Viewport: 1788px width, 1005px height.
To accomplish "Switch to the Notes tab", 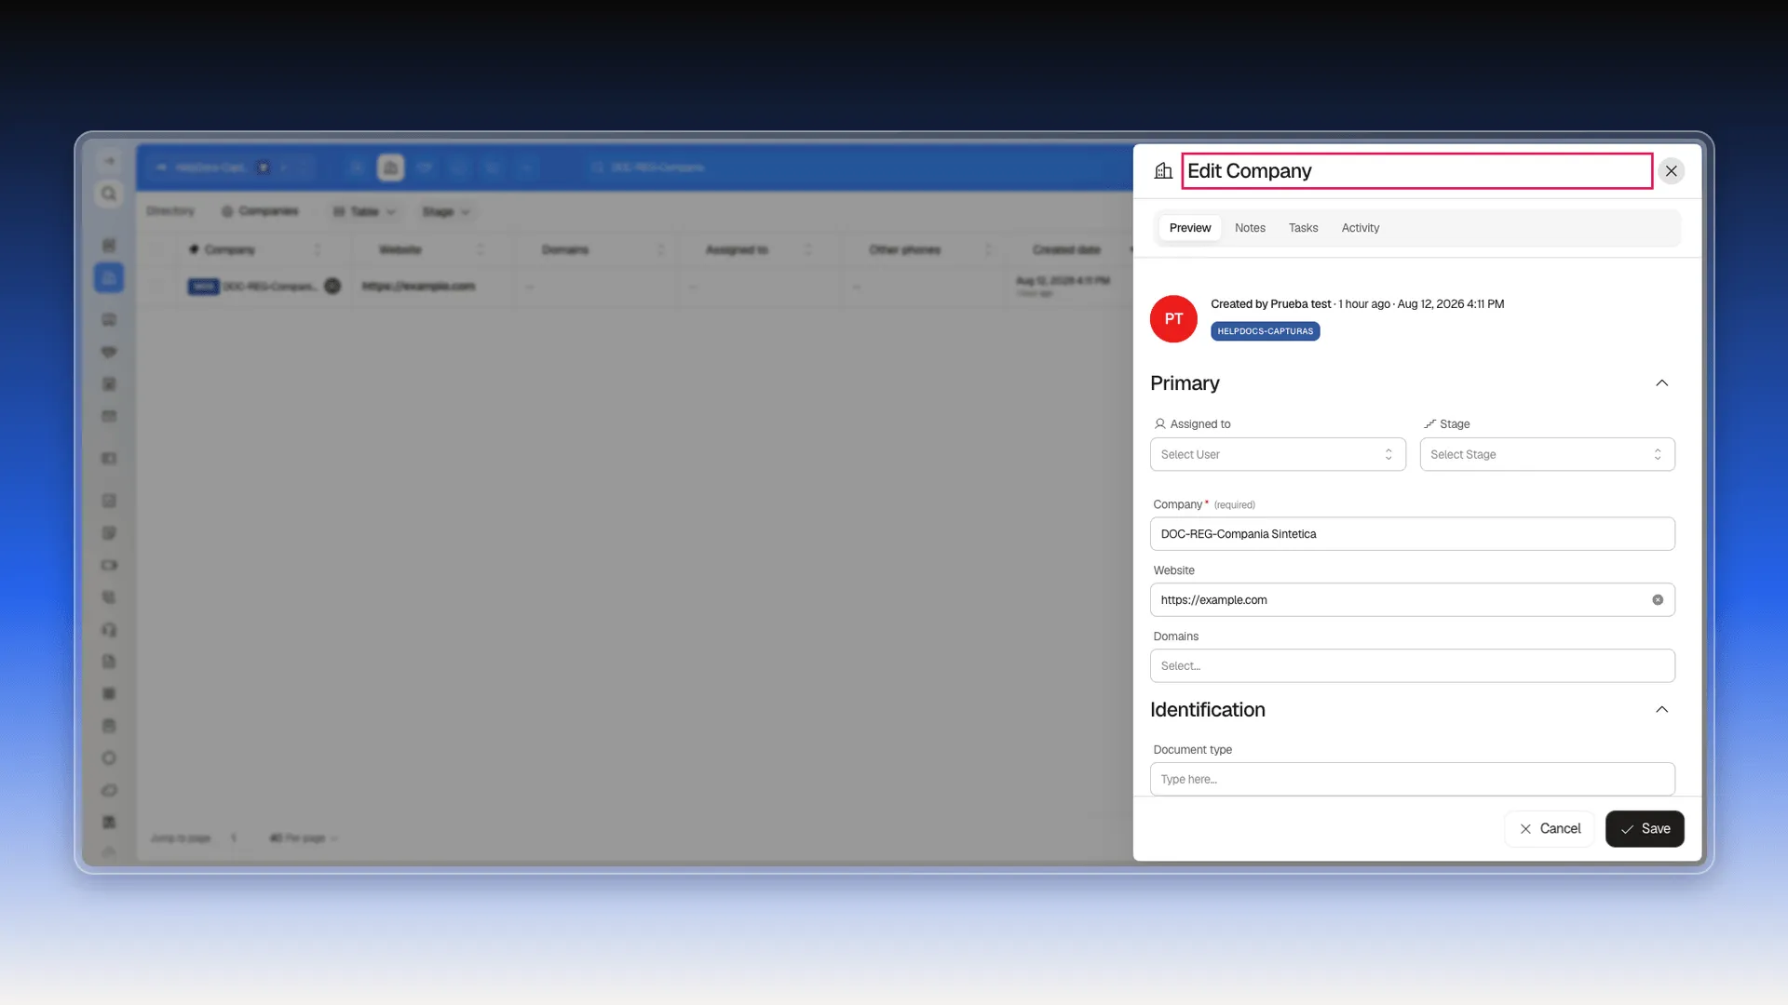I will tap(1250, 228).
